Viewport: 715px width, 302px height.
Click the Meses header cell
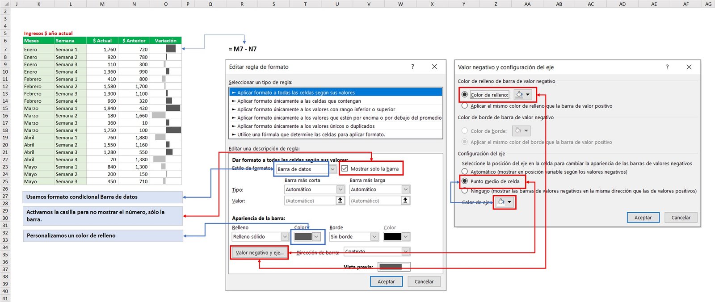pyautogui.click(x=39, y=41)
